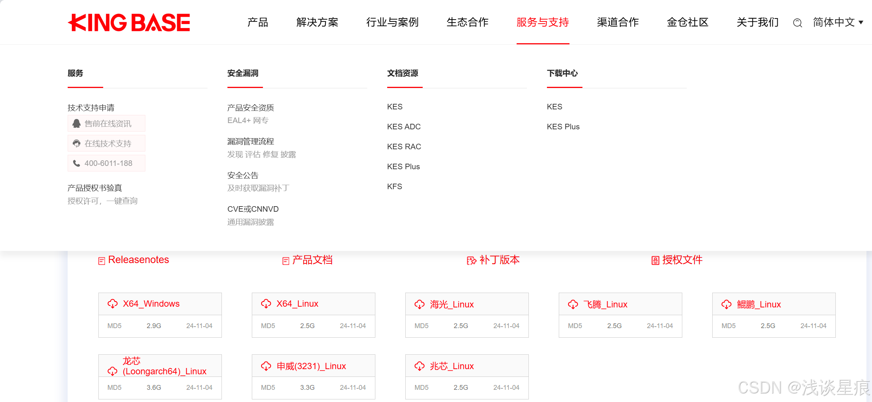Screen dimensions: 872x402
Task: Download the X64_Windows package
Action: [x=151, y=304]
